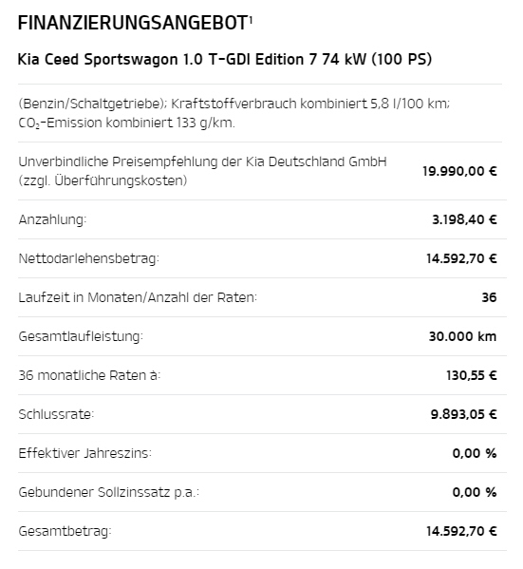Click the Gesamtlaufleistung value 30.000 km

(x=462, y=336)
